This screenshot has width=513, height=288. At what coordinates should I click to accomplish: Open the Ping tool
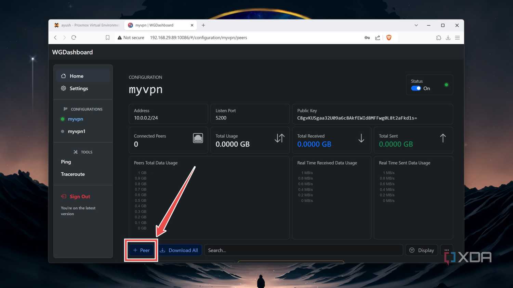pos(66,162)
